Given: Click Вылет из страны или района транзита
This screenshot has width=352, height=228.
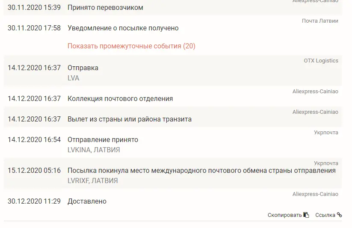Looking at the screenshot, I should tap(130, 119).
